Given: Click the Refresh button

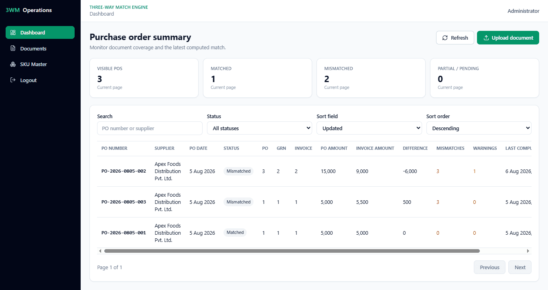Looking at the screenshot, I should click(455, 38).
